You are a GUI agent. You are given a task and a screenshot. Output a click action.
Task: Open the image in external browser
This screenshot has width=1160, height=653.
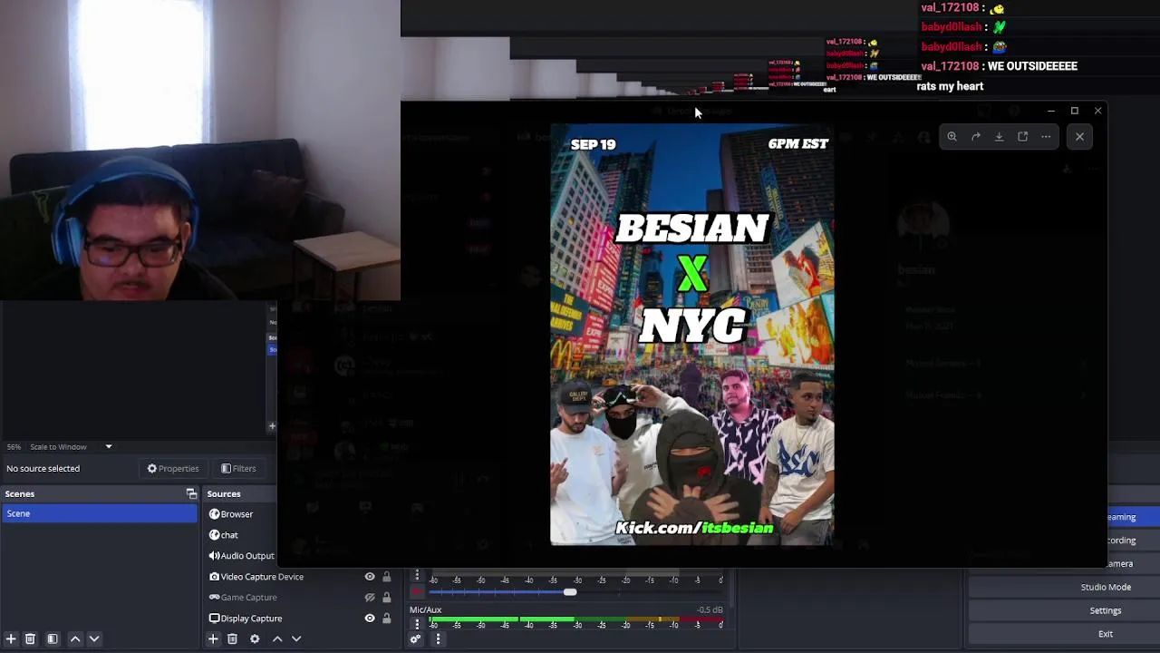(1022, 137)
